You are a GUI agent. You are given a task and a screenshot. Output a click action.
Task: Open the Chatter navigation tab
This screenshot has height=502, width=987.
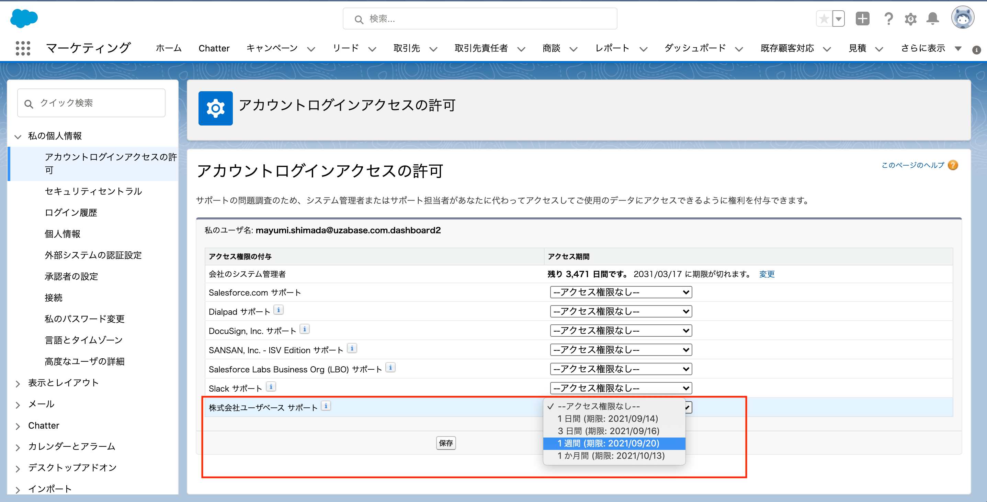point(214,48)
